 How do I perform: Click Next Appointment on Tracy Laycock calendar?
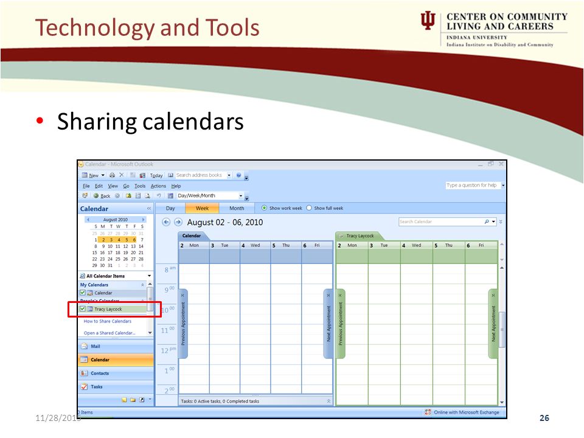pyautogui.click(x=493, y=324)
